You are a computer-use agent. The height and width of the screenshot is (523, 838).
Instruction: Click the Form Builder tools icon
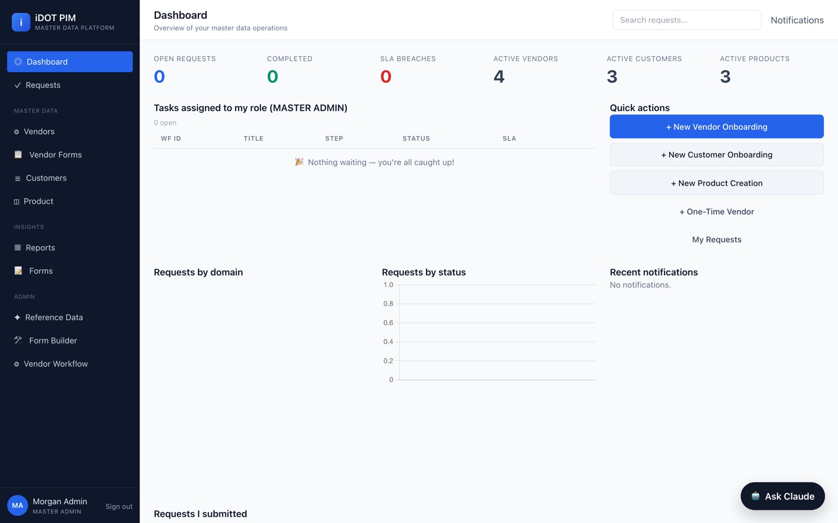pyautogui.click(x=18, y=341)
